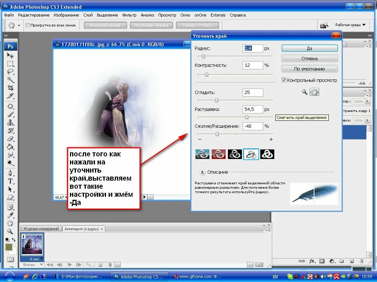This screenshot has width=377, height=282.
Task: Choose the Horizontal Type tool
Action: point(10,181)
